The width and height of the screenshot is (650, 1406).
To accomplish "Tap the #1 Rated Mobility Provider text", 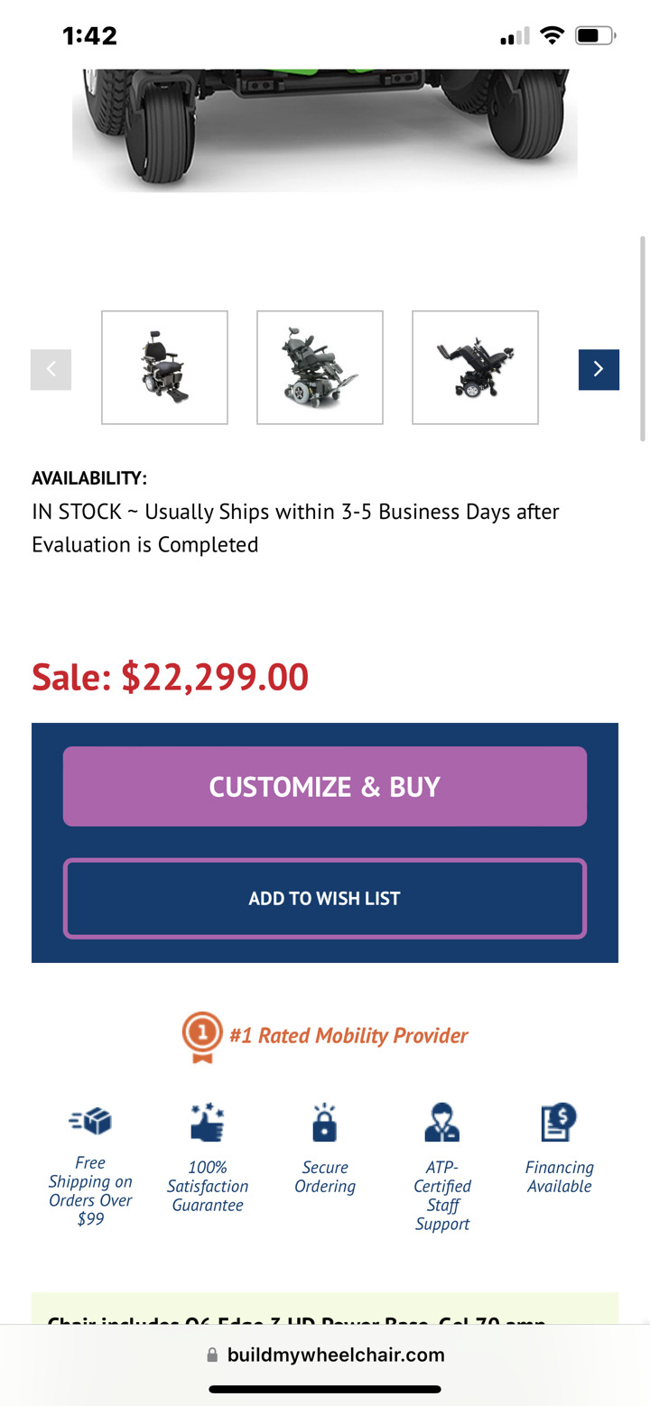I will coord(348,1035).
